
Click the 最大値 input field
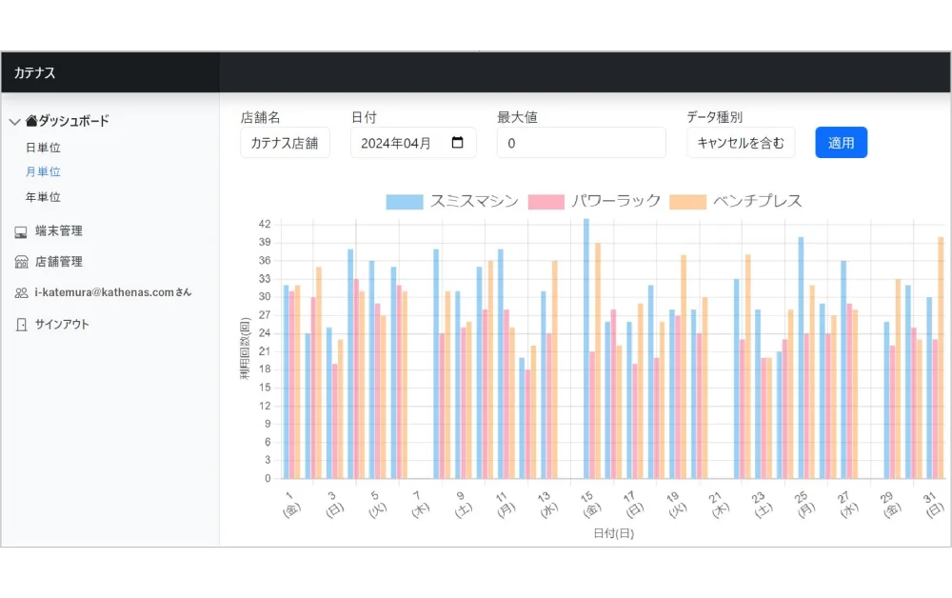(x=581, y=143)
